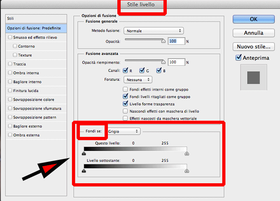Enable Ombra interna checkbox
Viewport: 280px width, 201px height.
pos(10,73)
